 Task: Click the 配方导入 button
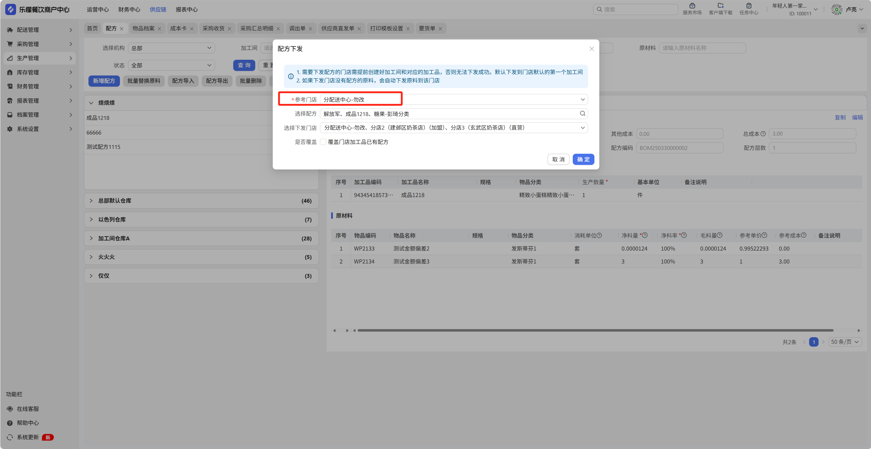point(183,81)
